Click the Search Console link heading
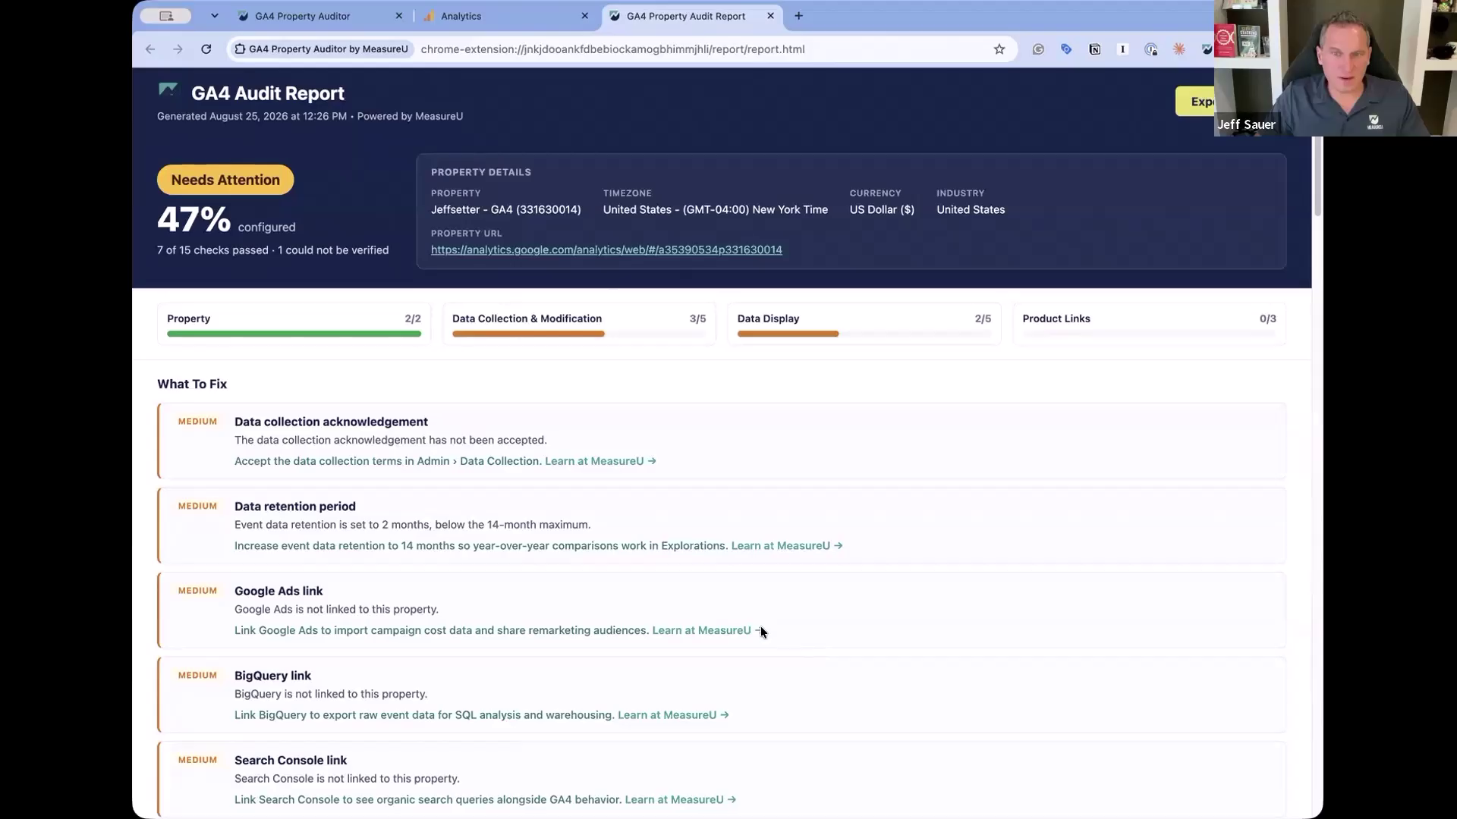Viewport: 1457px width, 819px height. (x=291, y=761)
